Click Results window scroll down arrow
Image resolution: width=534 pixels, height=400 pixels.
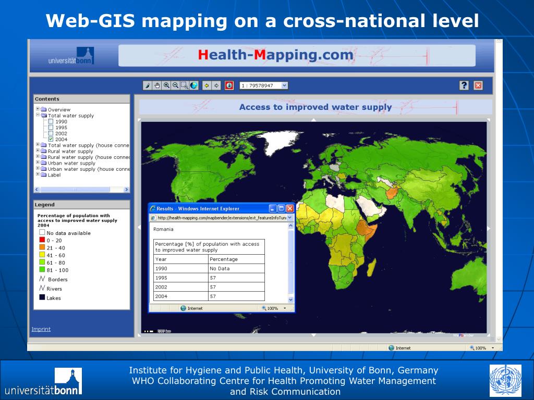point(290,299)
